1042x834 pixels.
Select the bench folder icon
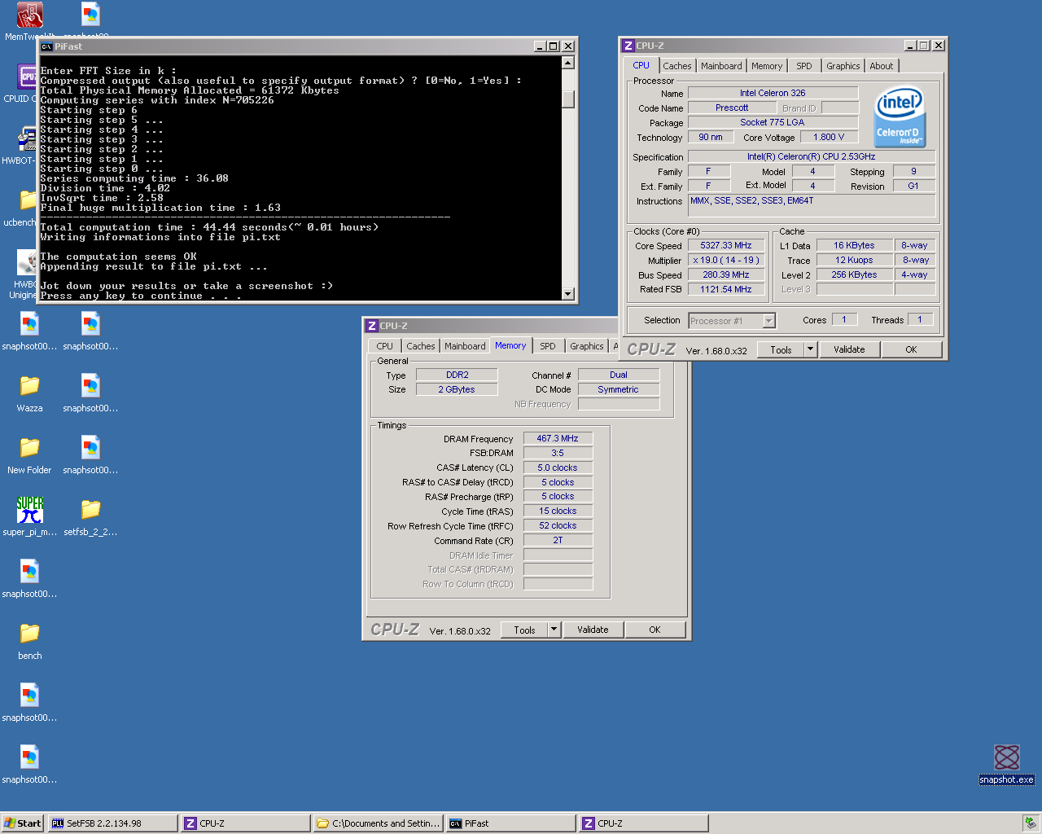(29, 633)
